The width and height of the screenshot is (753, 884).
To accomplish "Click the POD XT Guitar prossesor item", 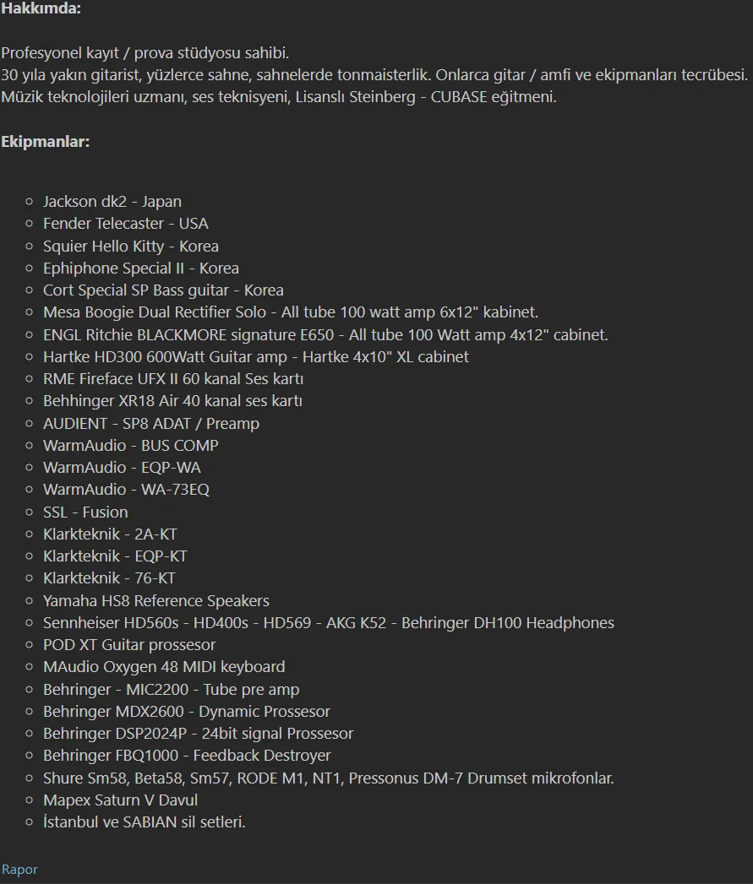I will pyautogui.click(x=129, y=645).
